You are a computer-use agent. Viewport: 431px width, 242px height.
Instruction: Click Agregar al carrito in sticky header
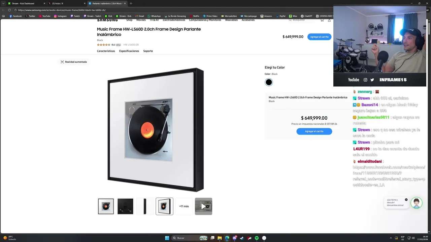point(319,37)
